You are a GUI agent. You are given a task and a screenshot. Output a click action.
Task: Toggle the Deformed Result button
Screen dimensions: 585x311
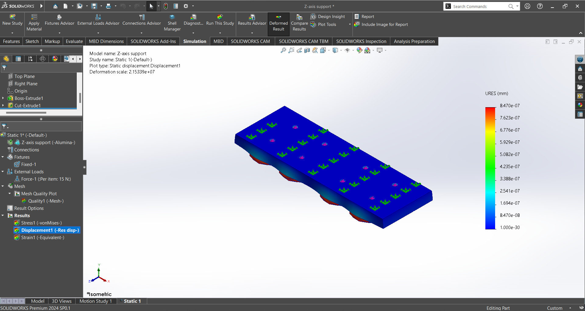278,24
